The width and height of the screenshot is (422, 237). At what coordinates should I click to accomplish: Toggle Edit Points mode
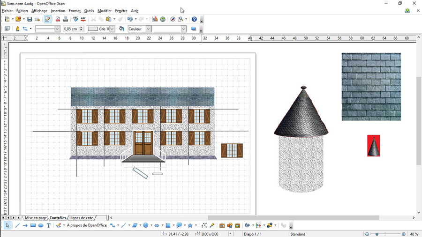204,225
